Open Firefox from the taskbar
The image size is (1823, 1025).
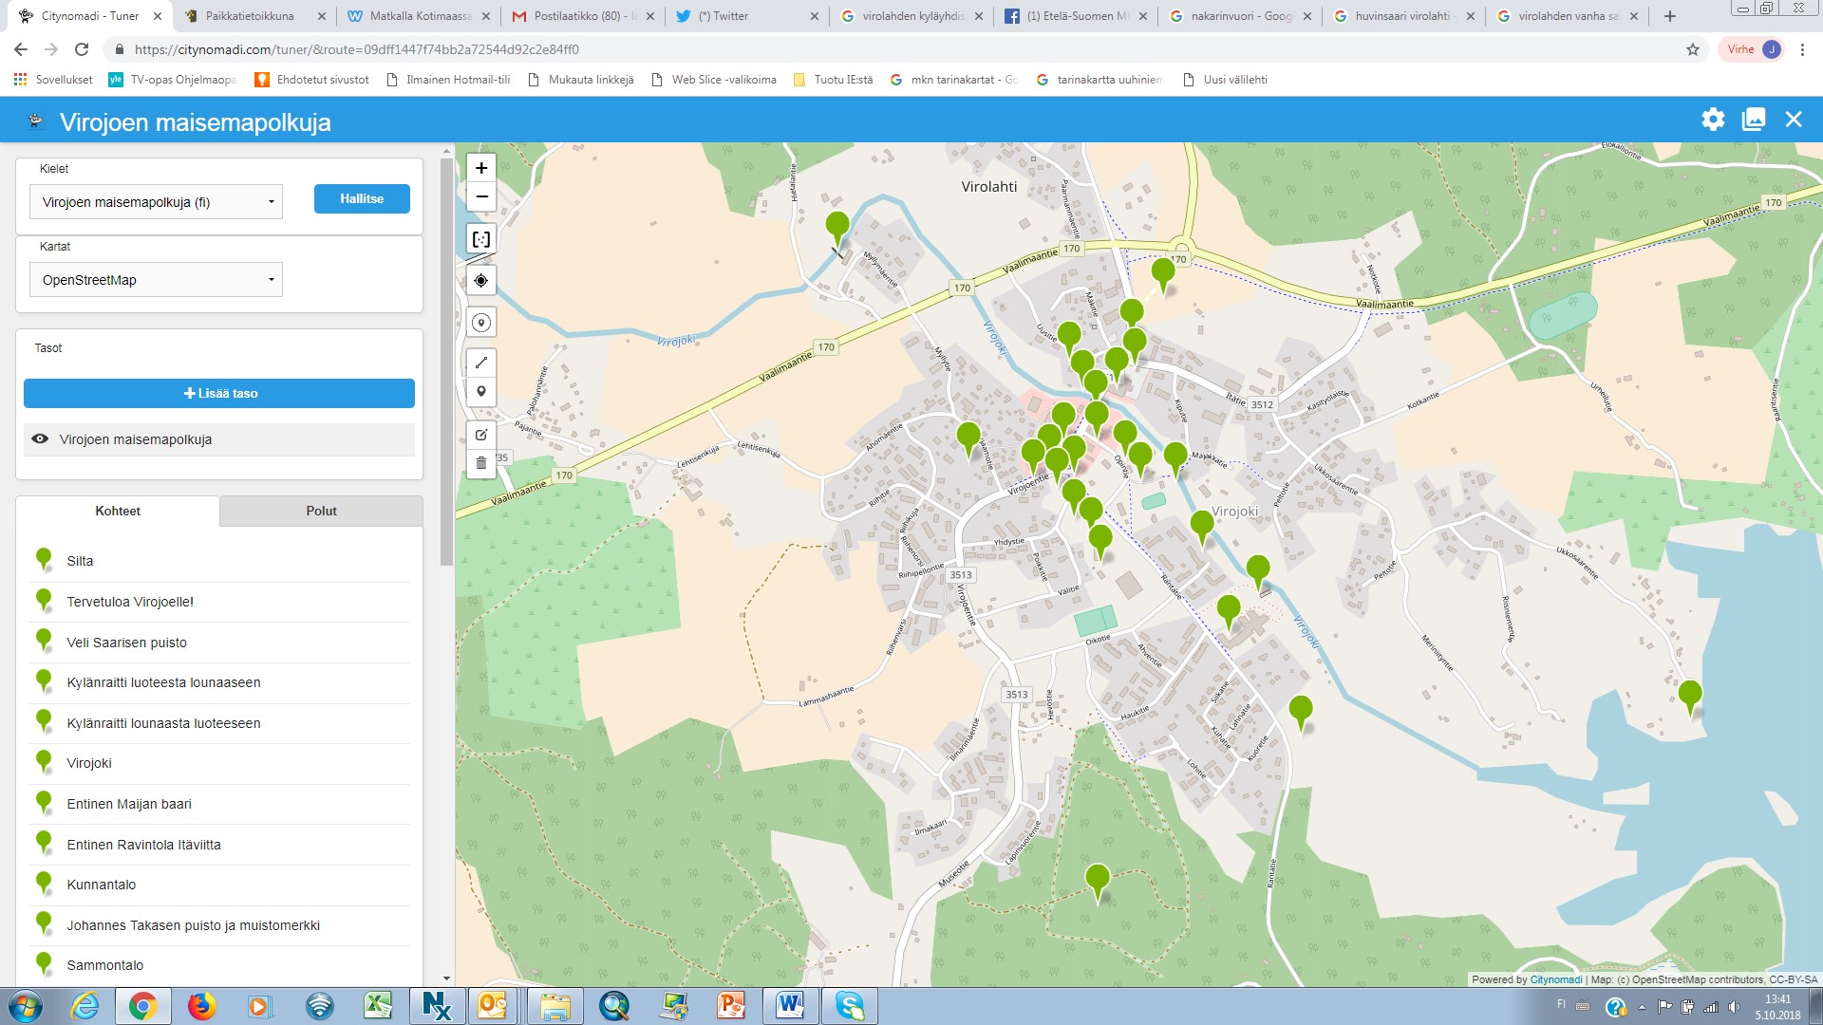(201, 1006)
